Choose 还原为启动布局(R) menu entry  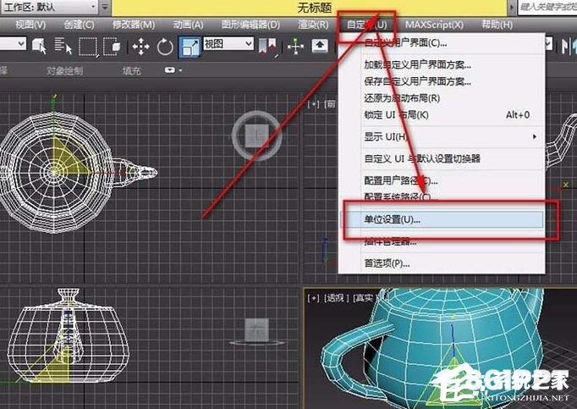442,98
